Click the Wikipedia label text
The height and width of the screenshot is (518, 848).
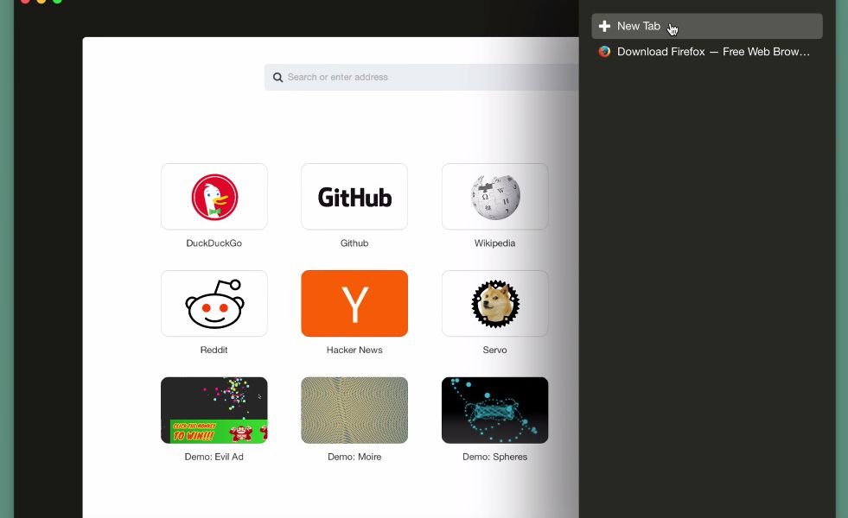coord(494,243)
